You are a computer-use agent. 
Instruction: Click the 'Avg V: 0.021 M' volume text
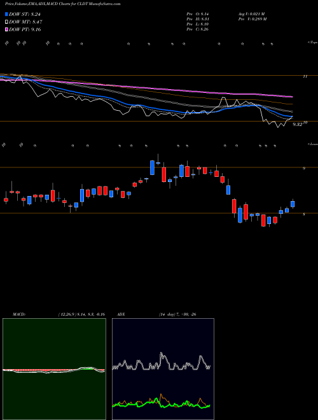click(251, 13)
